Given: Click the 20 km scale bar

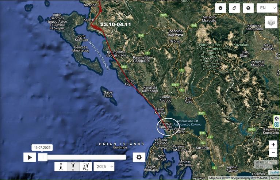Looking at the screenshot, I should pos(263,162).
